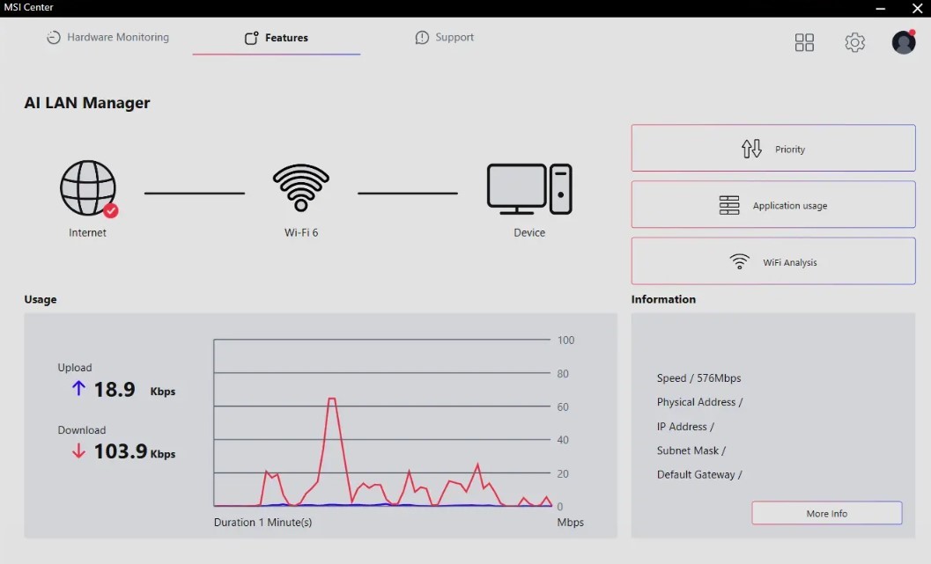Click the blue upload arrow icon

(x=78, y=388)
